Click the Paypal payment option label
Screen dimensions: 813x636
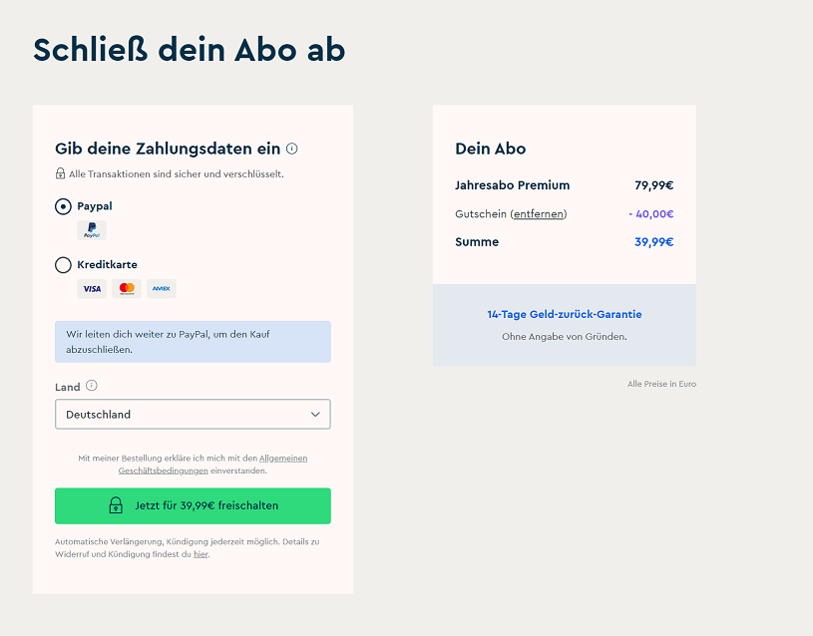pos(95,206)
